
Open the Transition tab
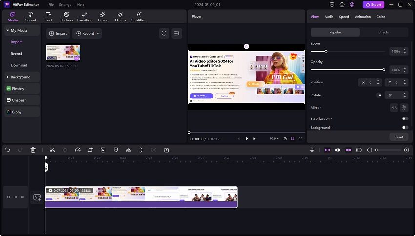click(x=84, y=17)
